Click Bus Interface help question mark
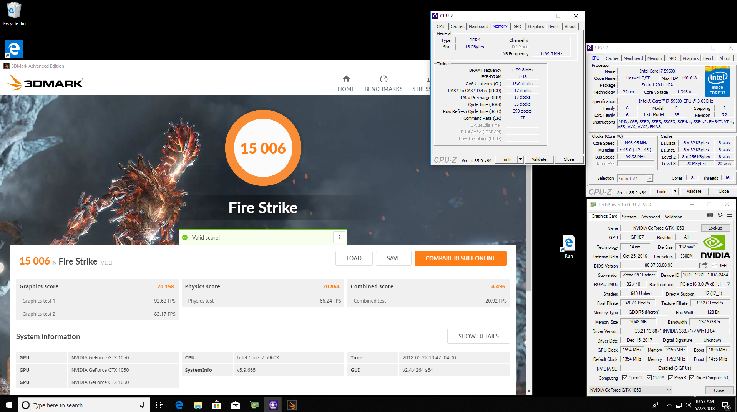Screen dimensions: 737x412 click(728, 284)
